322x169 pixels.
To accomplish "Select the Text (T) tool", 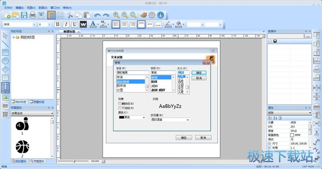I will [5, 87].
